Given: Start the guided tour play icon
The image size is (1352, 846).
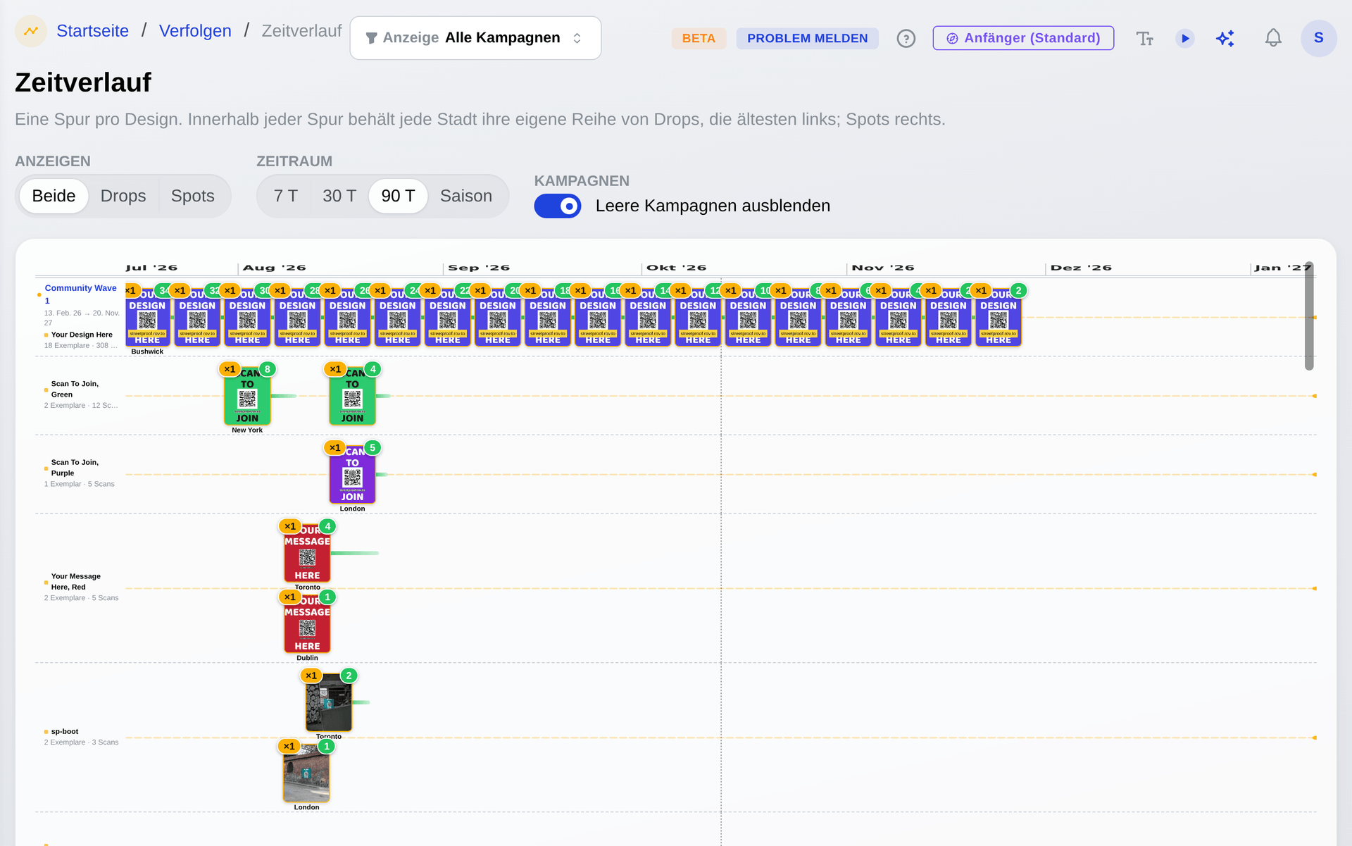Looking at the screenshot, I should tap(1185, 38).
